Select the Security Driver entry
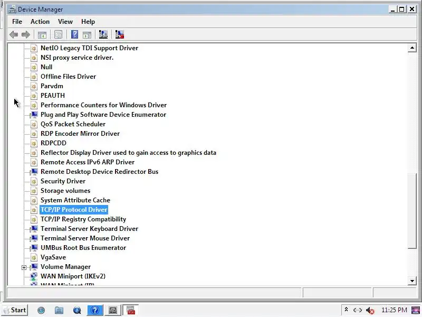 click(x=63, y=181)
